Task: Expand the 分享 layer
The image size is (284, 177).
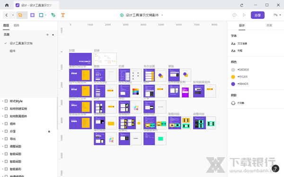Action: (x=2, y=131)
